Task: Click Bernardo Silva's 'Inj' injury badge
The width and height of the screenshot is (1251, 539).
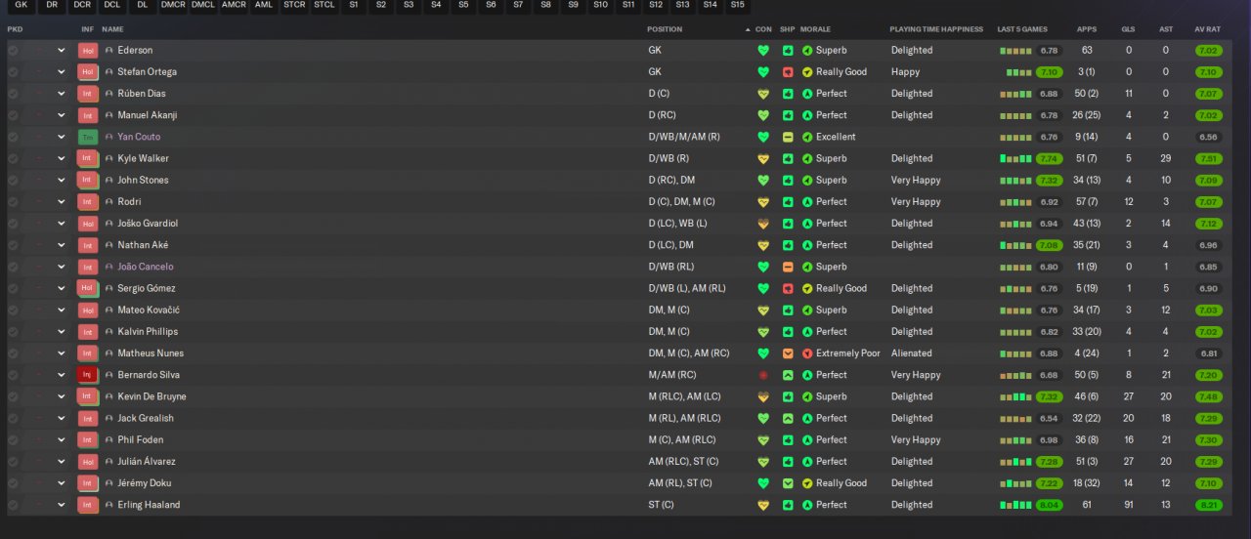Action: tap(88, 375)
